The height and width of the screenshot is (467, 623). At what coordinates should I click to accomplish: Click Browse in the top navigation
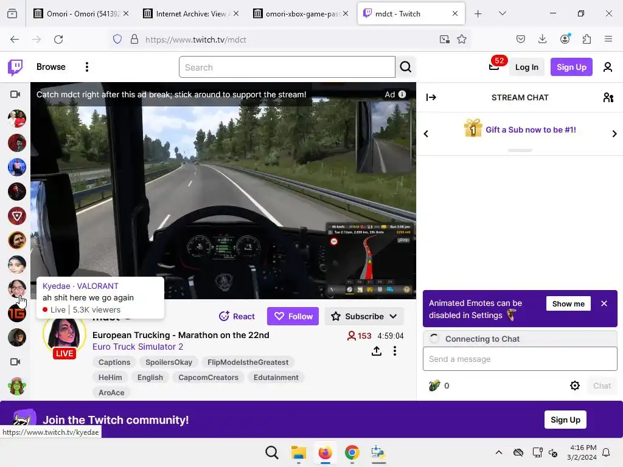(x=51, y=67)
